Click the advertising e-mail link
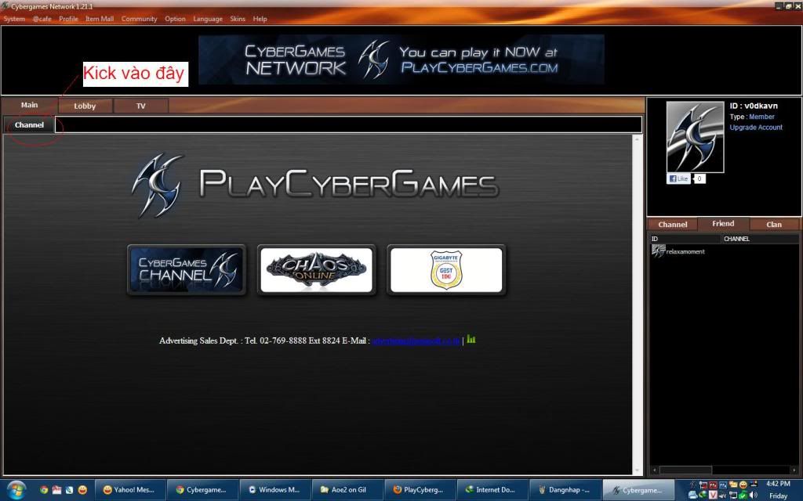 [416, 341]
